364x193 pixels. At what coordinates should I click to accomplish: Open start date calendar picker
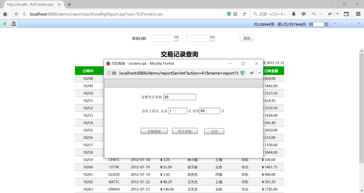coord(176,38)
